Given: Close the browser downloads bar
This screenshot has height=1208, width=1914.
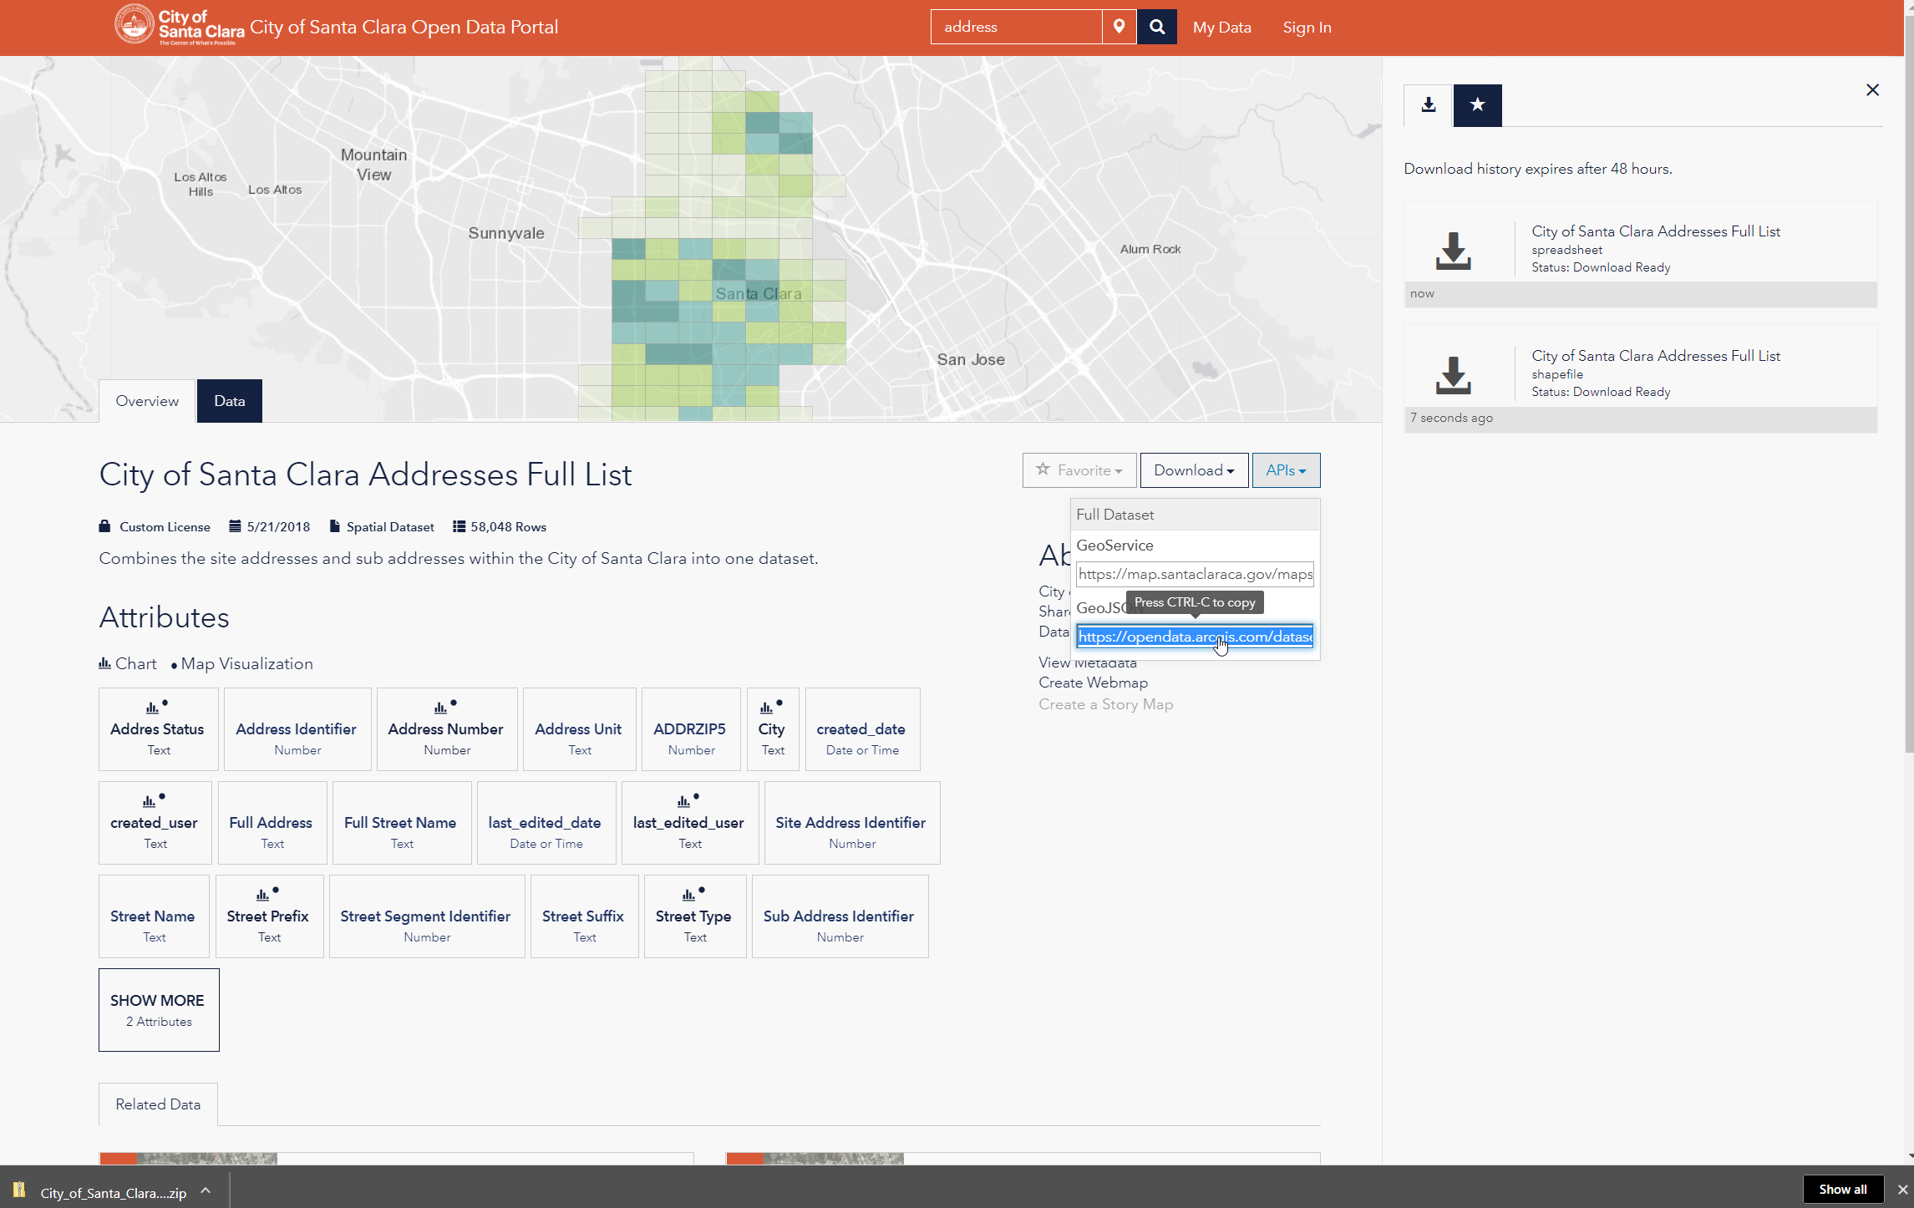Looking at the screenshot, I should pyautogui.click(x=1901, y=1190).
